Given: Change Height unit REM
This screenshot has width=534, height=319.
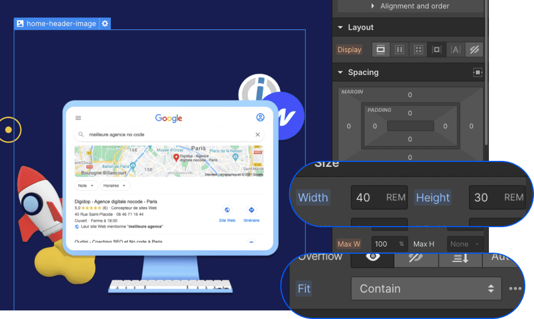Looking at the screenshot, I should (514, 197).
